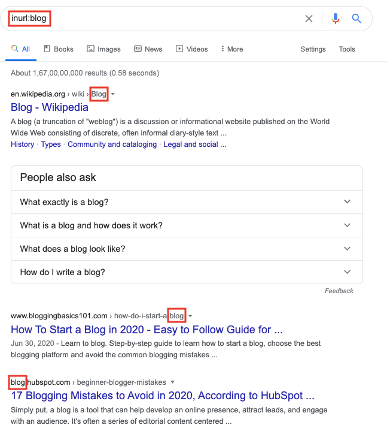Screen dimensions: 387x428
Task: Start voice search with microphone icon
Action: (x=335, y=19)
